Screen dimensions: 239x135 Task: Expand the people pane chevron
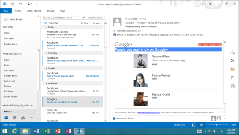click(225, 119)
